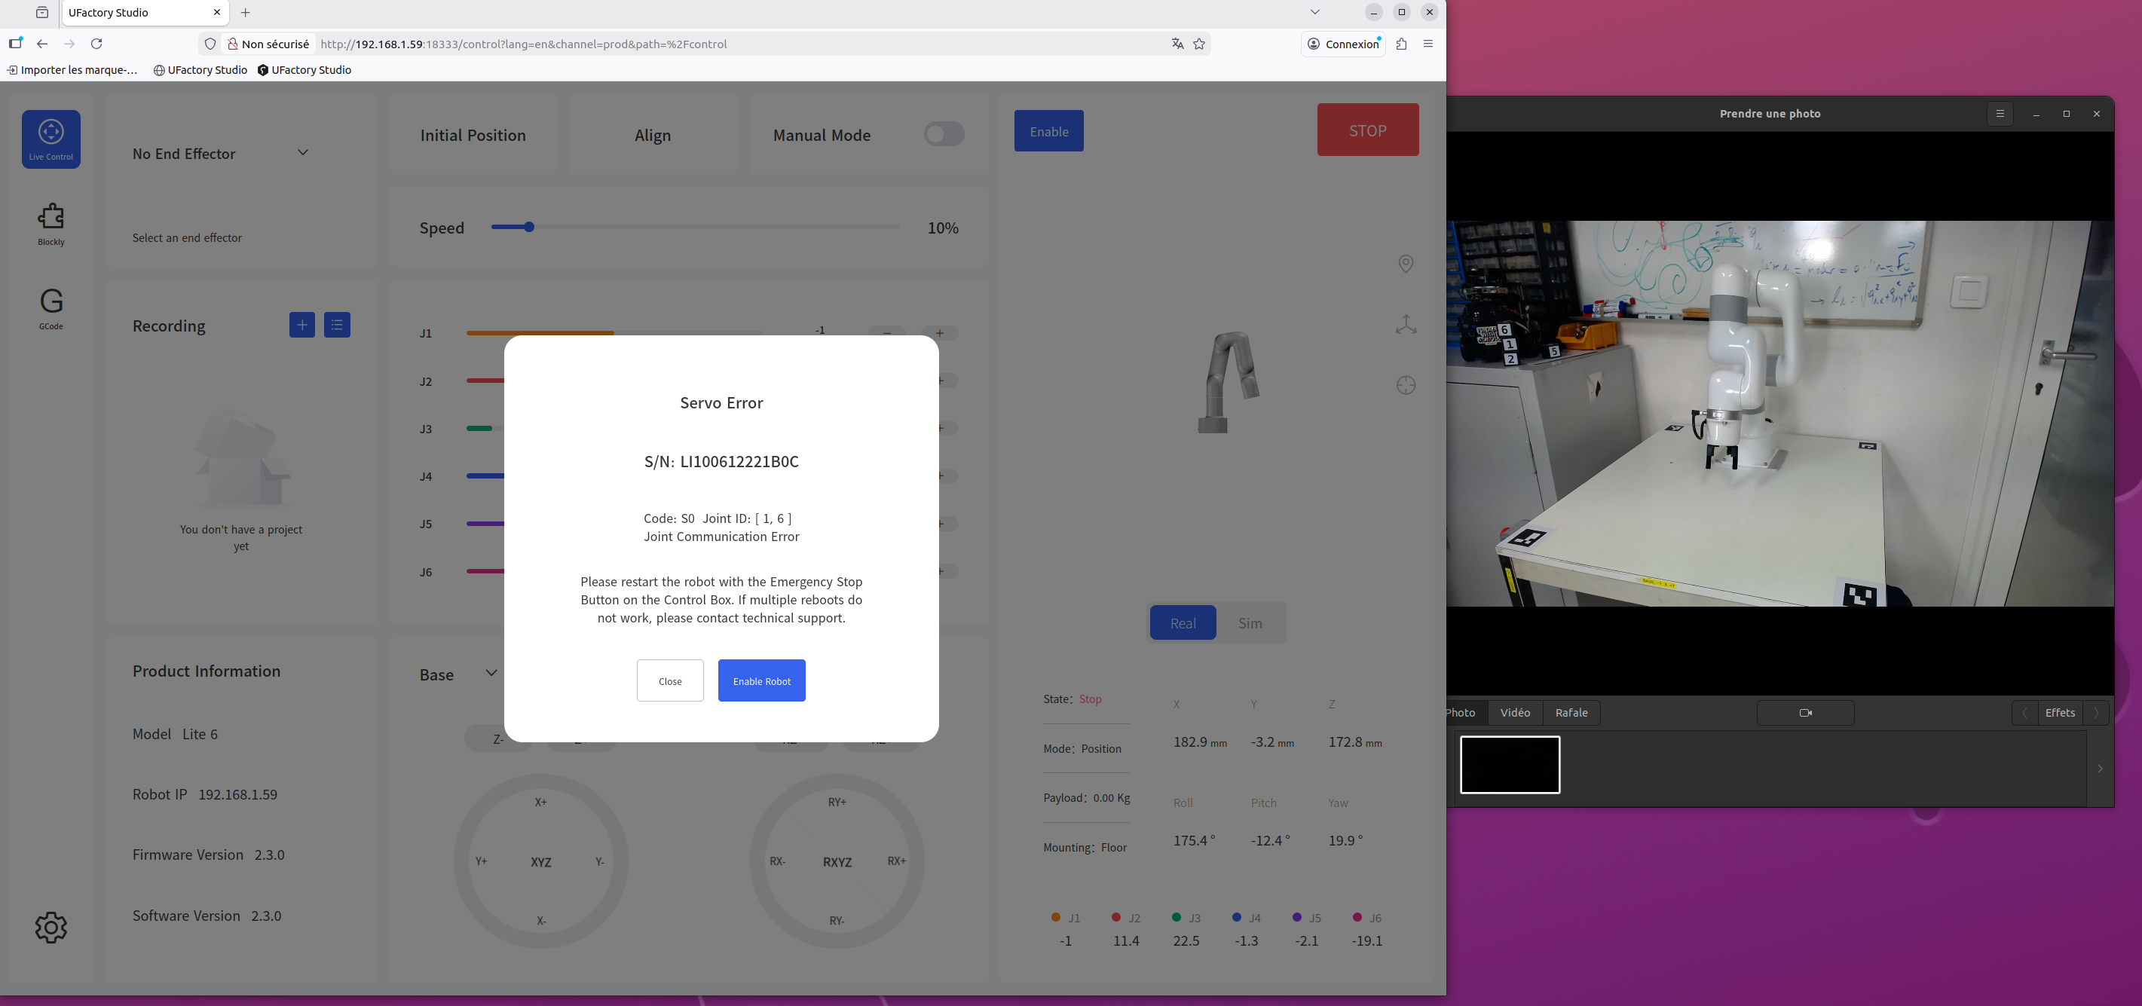Click the crosshair target icon

[x=1406, y=385]
